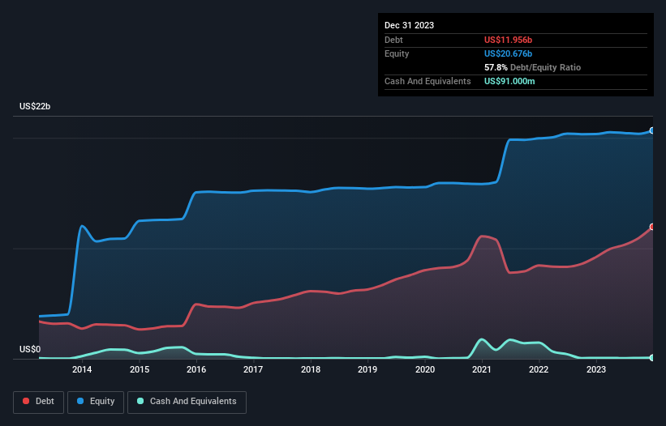Select the blue Equity endpoint marker on chart

click(x=652, y=130)
